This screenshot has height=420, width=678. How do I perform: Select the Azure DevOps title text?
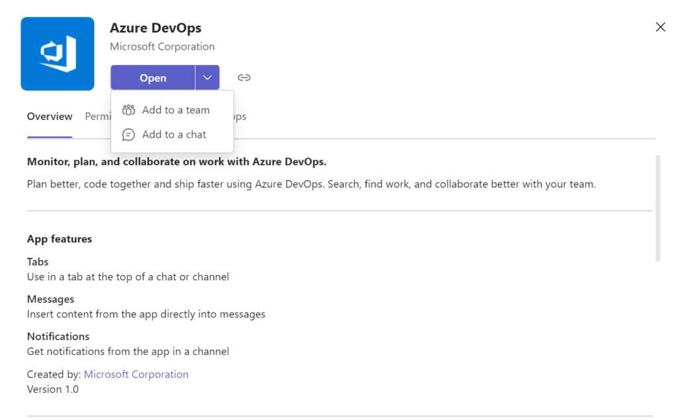pyautogui.click(x=156, y=28)
